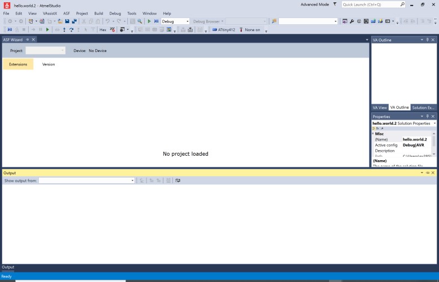Click the Description property row
This screenshot has width=439, height=282.
(402, 151)
